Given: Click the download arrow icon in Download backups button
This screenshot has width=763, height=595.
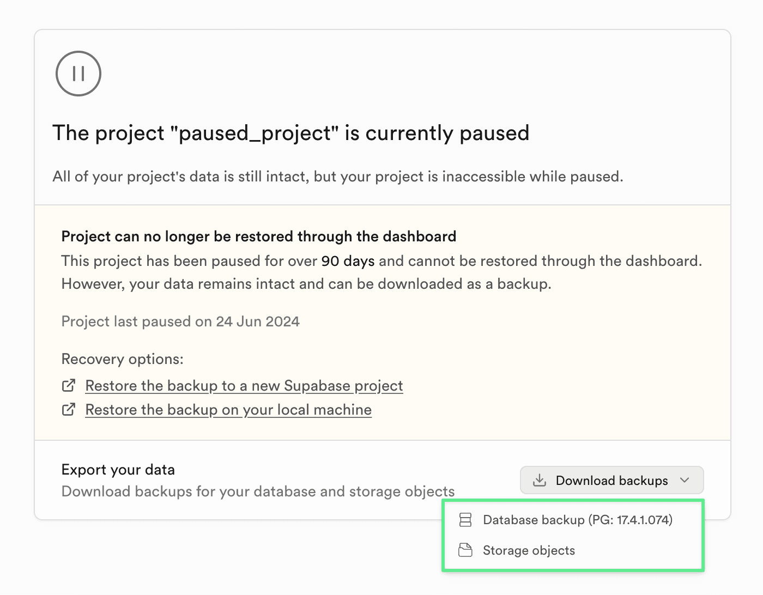Looking at the screenshot, I should pyautogui.click(x=540, y=480).
